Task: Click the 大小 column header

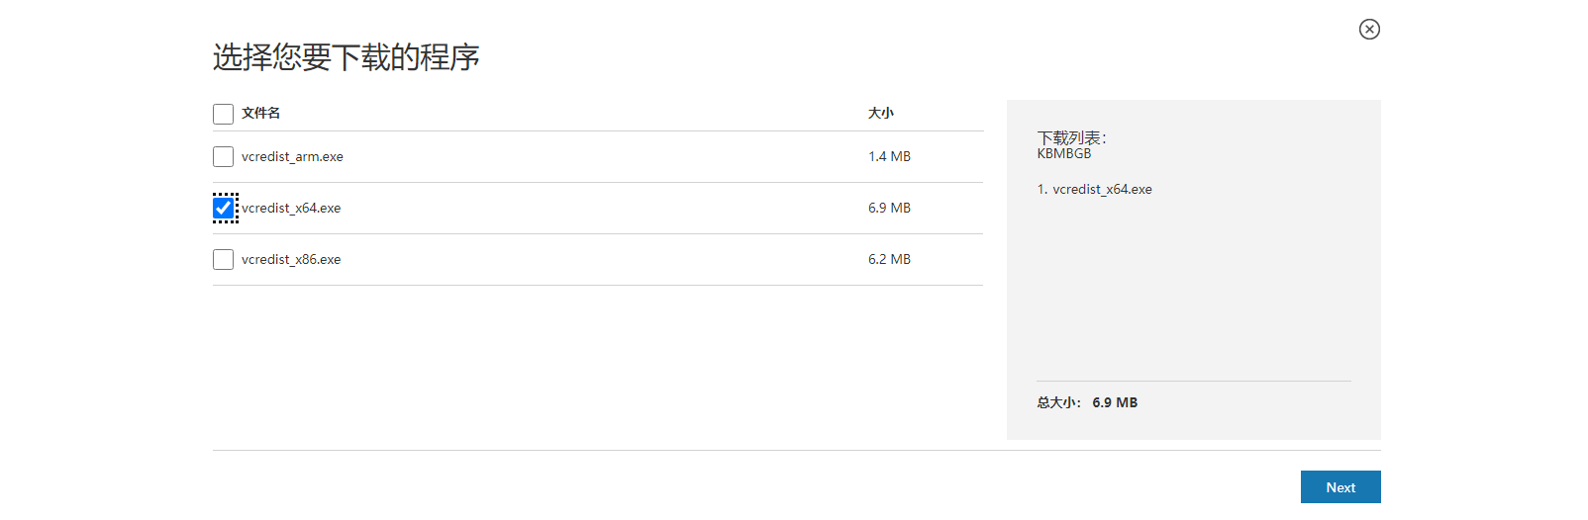Action: point(881,114)
